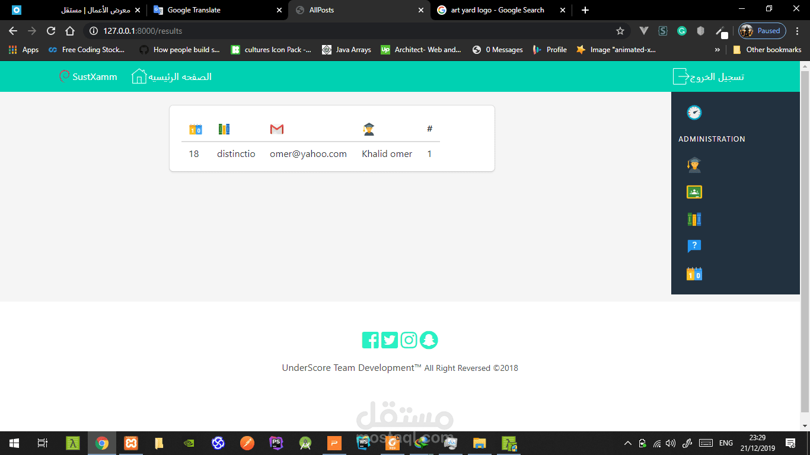Open Photoshop from the taskbar

[276, 443]
